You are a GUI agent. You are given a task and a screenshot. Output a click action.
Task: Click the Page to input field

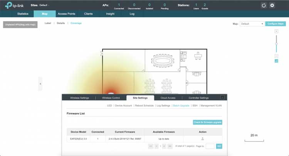point(210,146)
